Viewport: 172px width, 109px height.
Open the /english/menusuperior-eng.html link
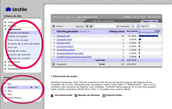point(74,57)
